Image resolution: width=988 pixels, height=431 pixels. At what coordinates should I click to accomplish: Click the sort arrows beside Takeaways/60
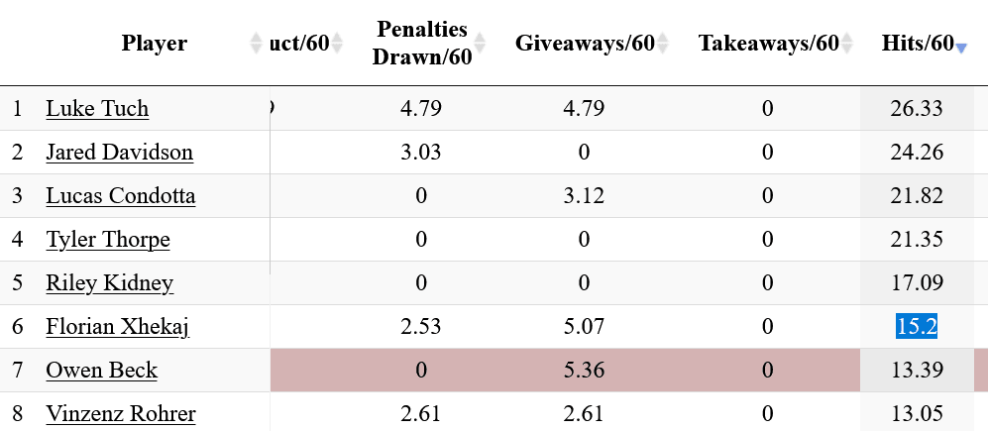[x=848, y=44]
